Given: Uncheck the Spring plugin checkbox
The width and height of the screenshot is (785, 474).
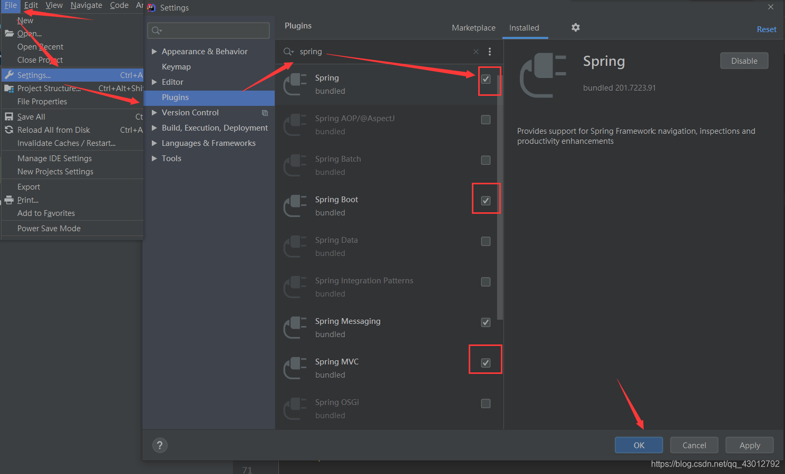Looking at the screenshot, I should coord(486,79).
